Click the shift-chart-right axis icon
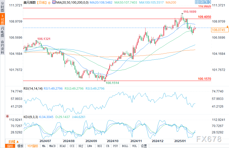 (x=205, y=2)
